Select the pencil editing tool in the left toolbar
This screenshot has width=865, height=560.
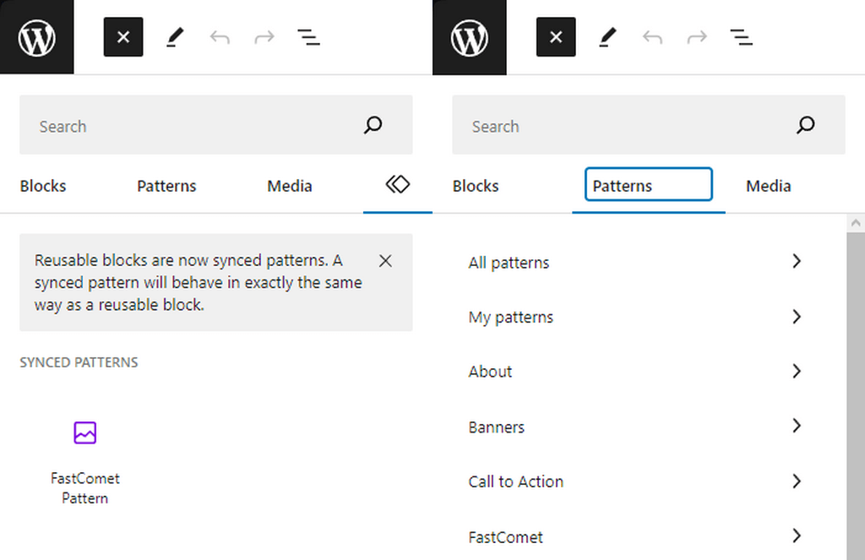175,36
